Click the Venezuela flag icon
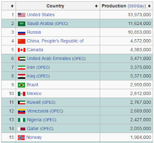The height and width of the screenshot is (143, 154). coord(22,111)
